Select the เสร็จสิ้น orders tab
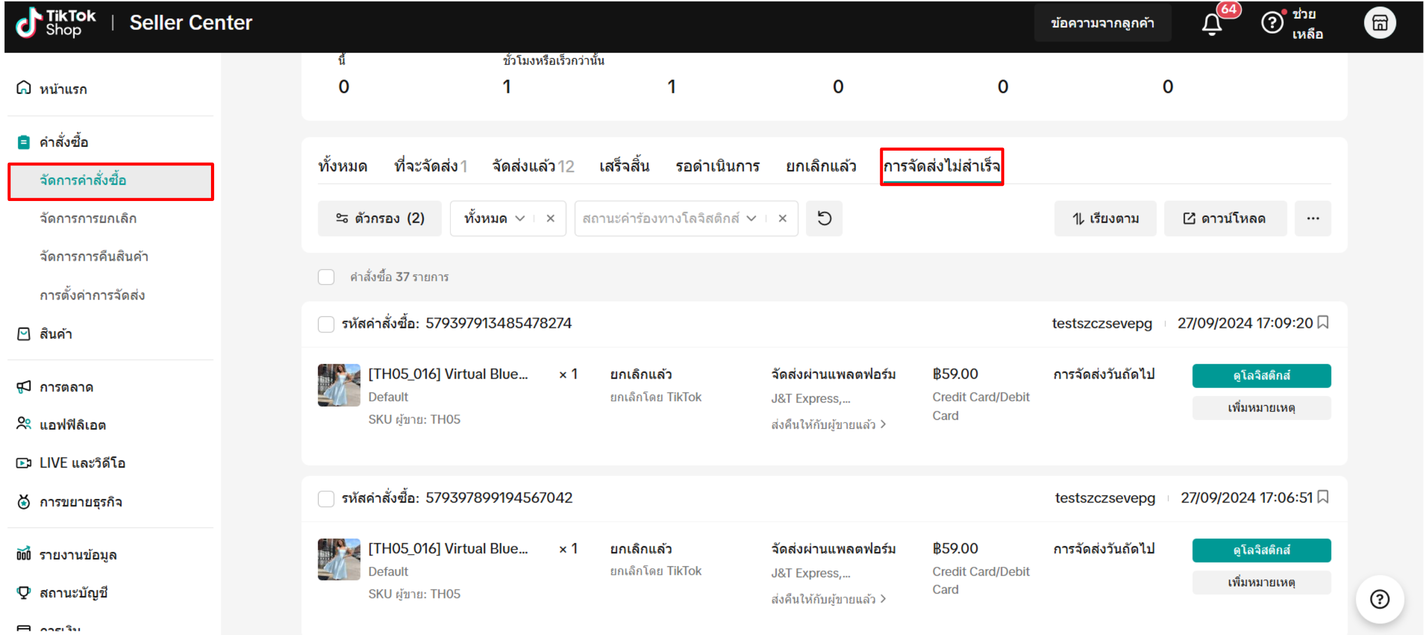The height and width of the screenshot is (635, 1424). point(624,165)
